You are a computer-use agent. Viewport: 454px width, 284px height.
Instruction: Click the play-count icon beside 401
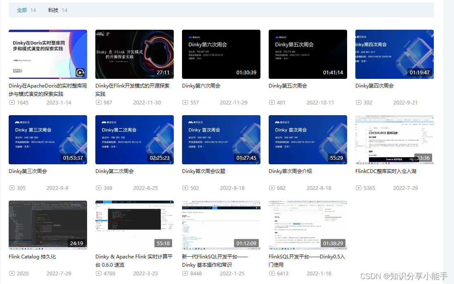pos(272,102)
